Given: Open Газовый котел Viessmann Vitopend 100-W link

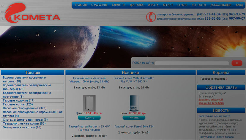Looking at the screenshot, I should [x=89, y=80].
